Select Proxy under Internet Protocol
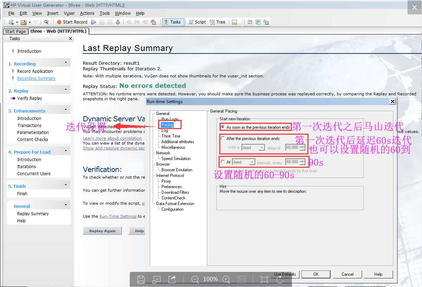422x287 pixels. 166,181
